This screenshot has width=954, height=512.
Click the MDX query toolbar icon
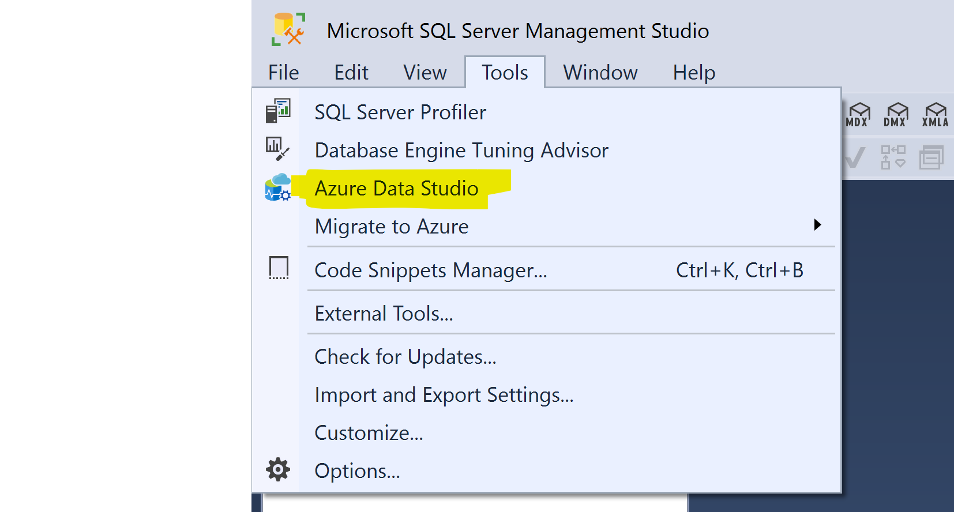coord(858,115)
